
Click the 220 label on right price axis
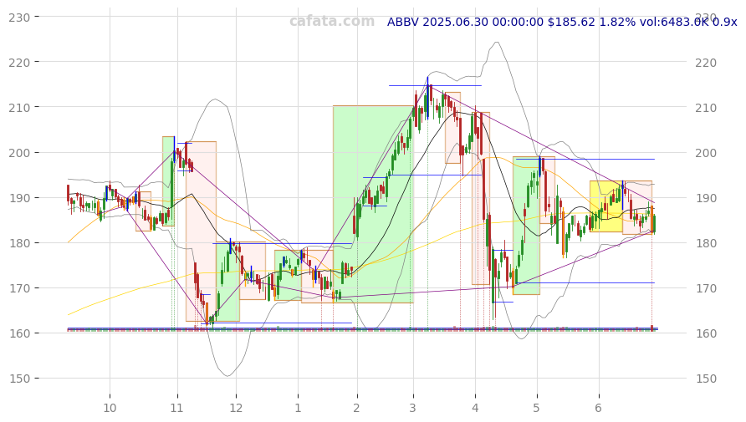tap(706, 63)
